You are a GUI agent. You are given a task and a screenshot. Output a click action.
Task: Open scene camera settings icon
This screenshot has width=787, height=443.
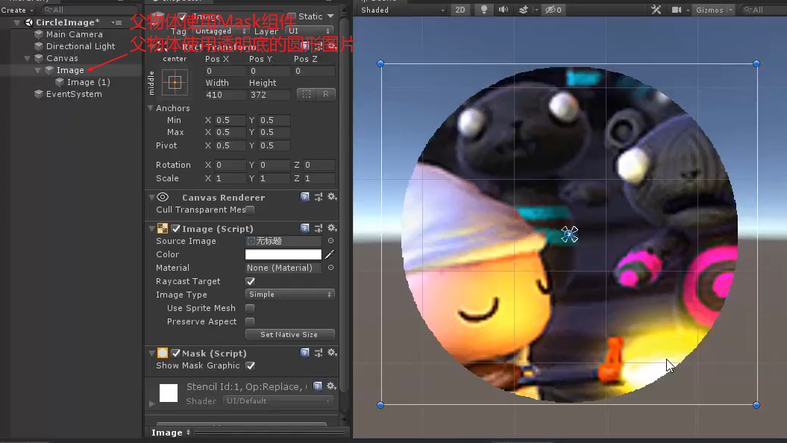pos(676,10)
